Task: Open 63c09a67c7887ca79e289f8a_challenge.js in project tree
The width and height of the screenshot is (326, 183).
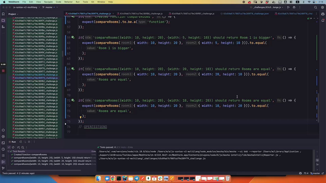Action: tap(36, 24)
